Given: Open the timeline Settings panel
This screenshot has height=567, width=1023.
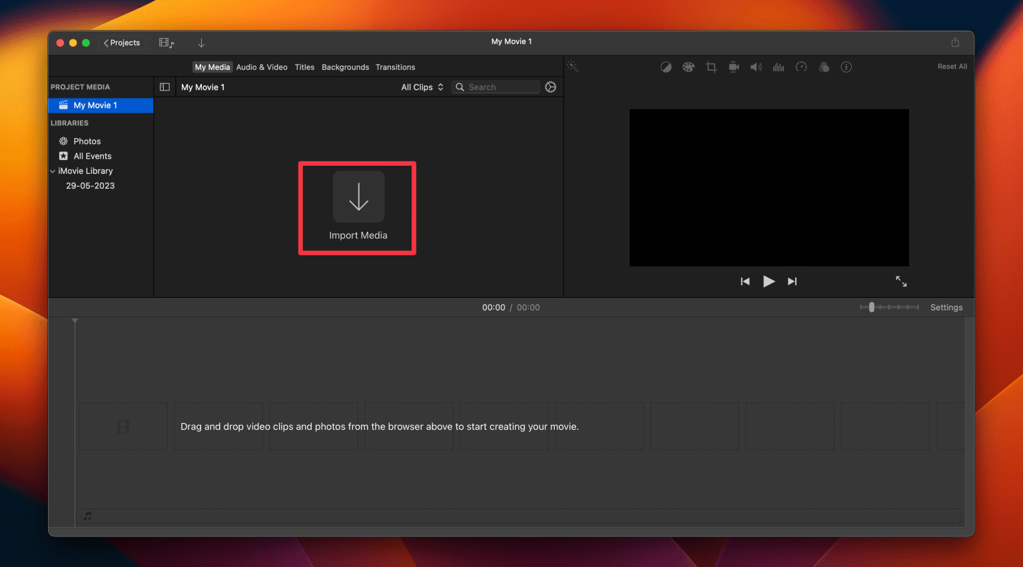Looking at the screenshot, I should (946, 307).
